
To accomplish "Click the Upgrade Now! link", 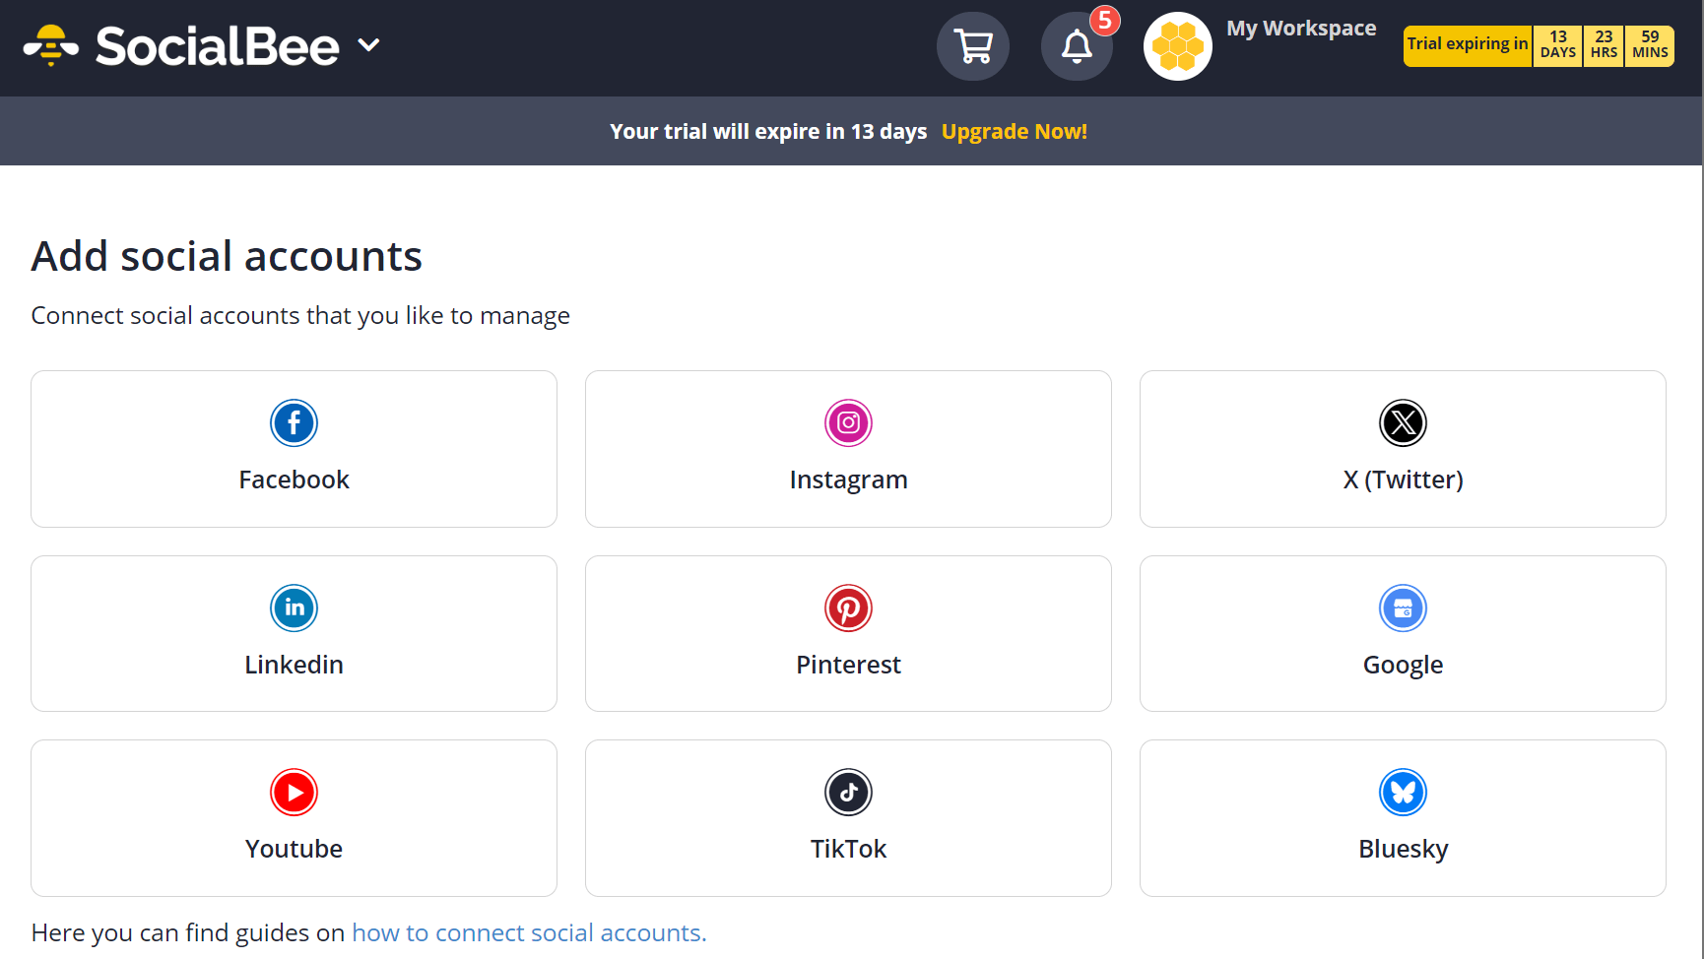I will tap(1015, 131).
